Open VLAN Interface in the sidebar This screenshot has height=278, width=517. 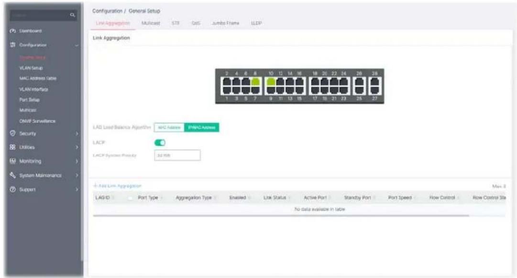(33, 89)
